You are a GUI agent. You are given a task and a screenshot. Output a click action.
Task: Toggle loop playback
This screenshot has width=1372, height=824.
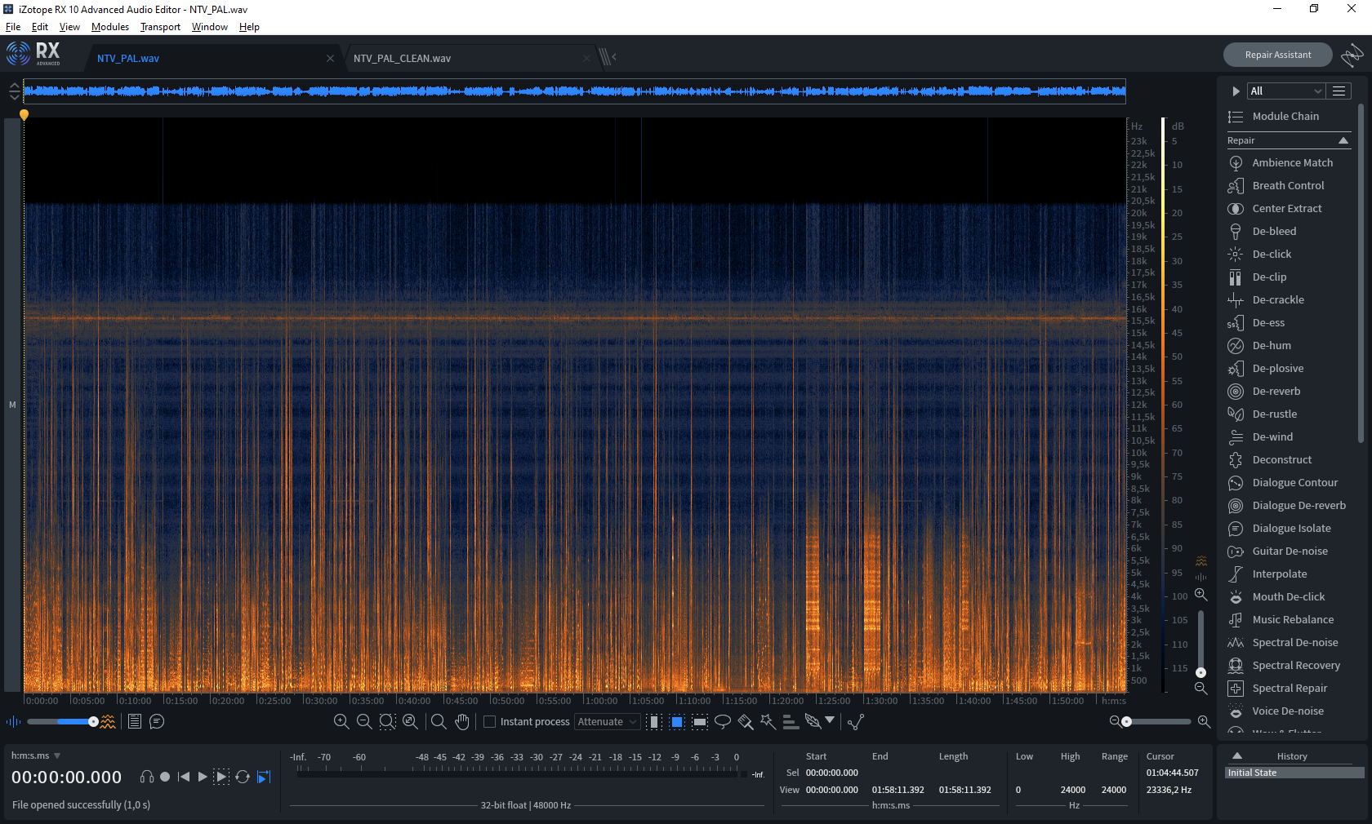coord(243,777)
